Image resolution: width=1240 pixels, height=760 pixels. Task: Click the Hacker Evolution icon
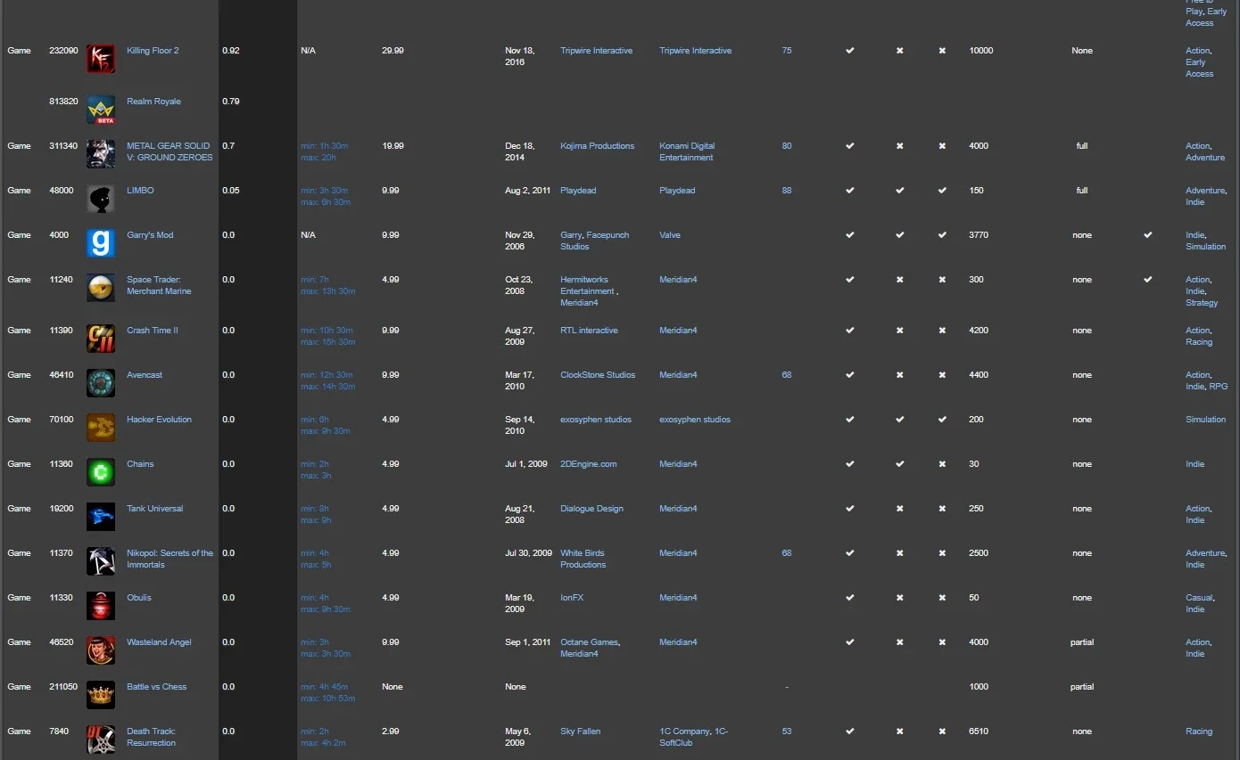(x=101, y=428)
